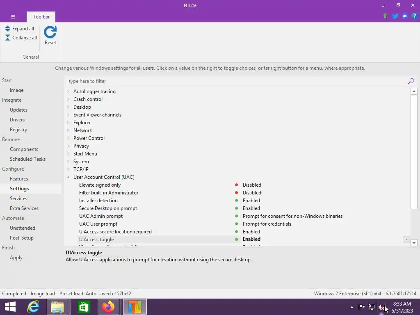Click the Action Center flag icon

361,307
